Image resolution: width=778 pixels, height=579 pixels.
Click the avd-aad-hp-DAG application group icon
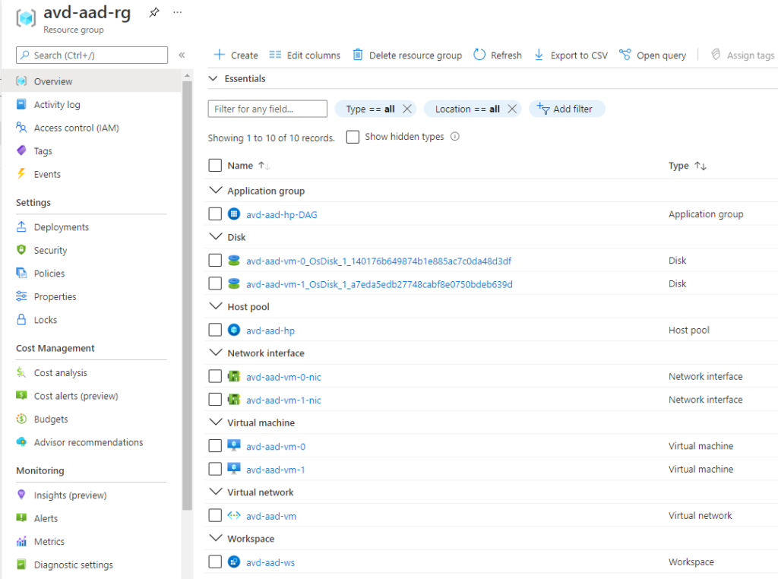[234, 214]
